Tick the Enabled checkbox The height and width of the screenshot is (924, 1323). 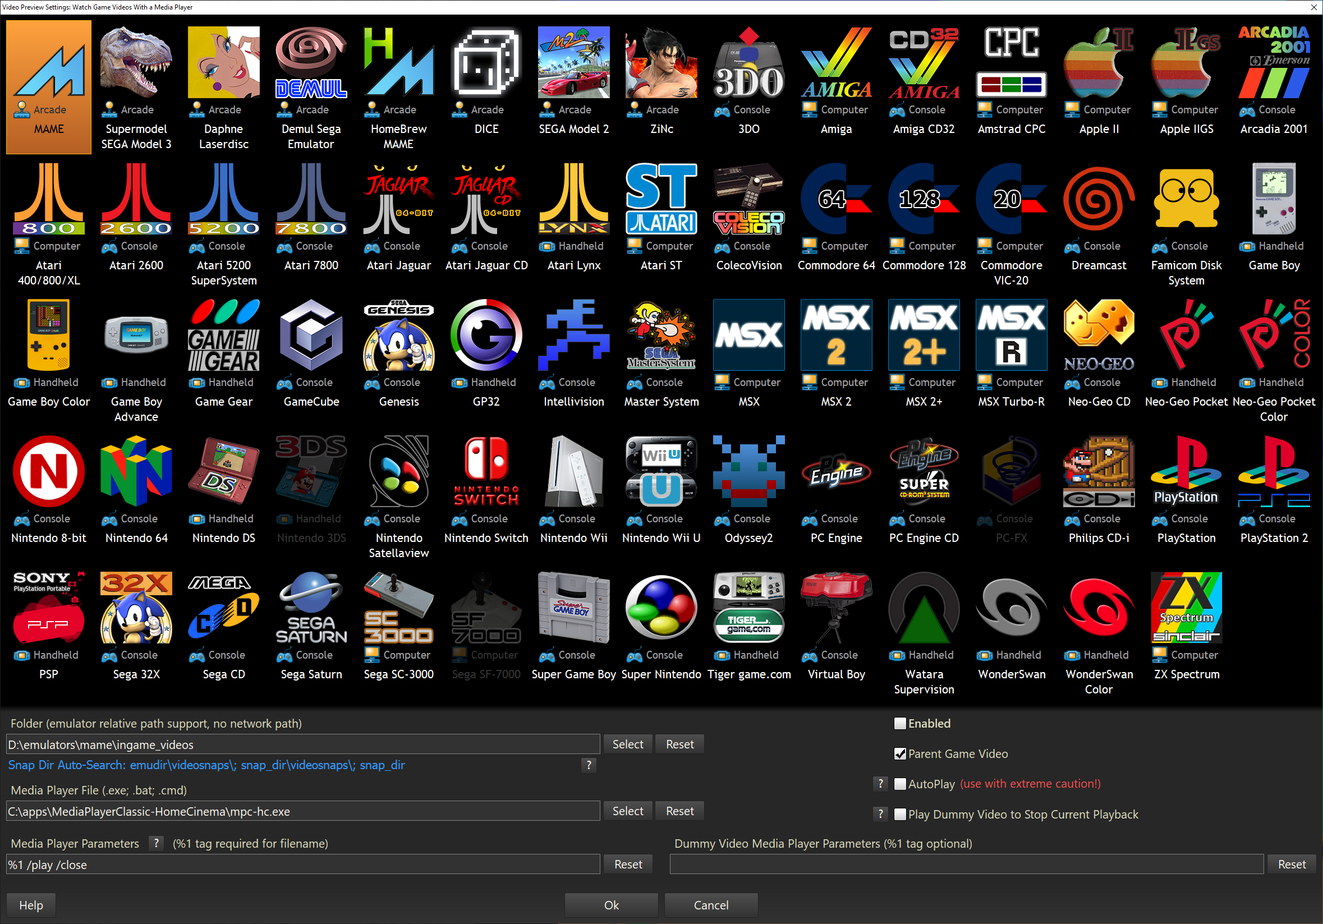pyautogui.click(x=899, y=724)
